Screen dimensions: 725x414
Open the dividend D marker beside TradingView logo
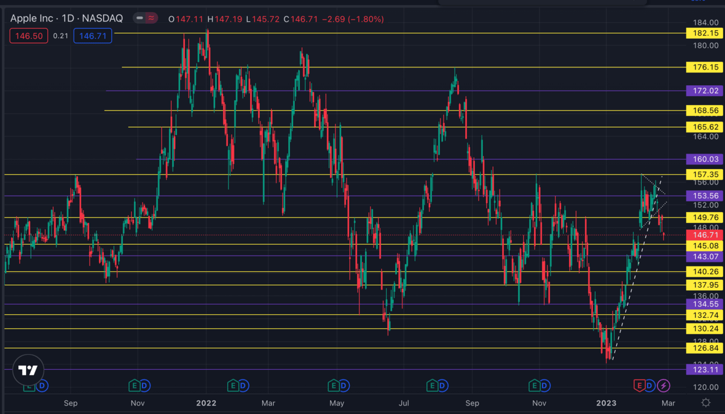43,385
